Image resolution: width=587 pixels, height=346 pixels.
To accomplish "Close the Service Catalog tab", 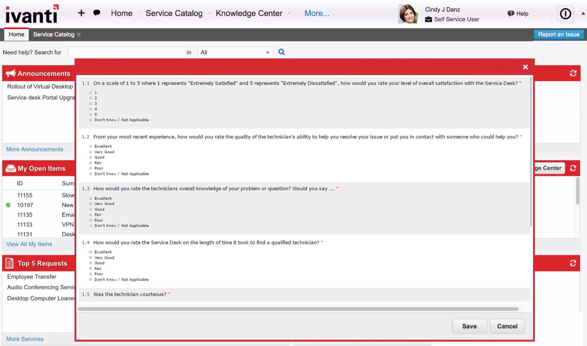I will tap(79, 34).
